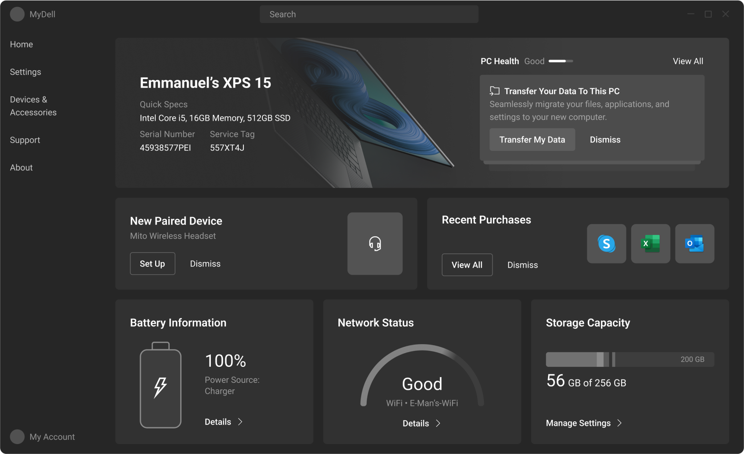The width and height of the screenshot is (744, 454).
Task: Open the Settings menu item
Action: click(26, 72)
